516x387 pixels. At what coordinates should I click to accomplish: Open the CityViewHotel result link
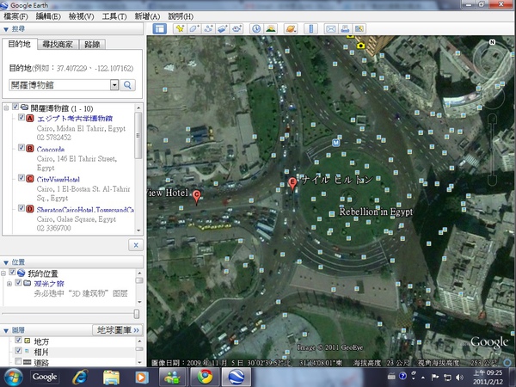coord(58,180)
